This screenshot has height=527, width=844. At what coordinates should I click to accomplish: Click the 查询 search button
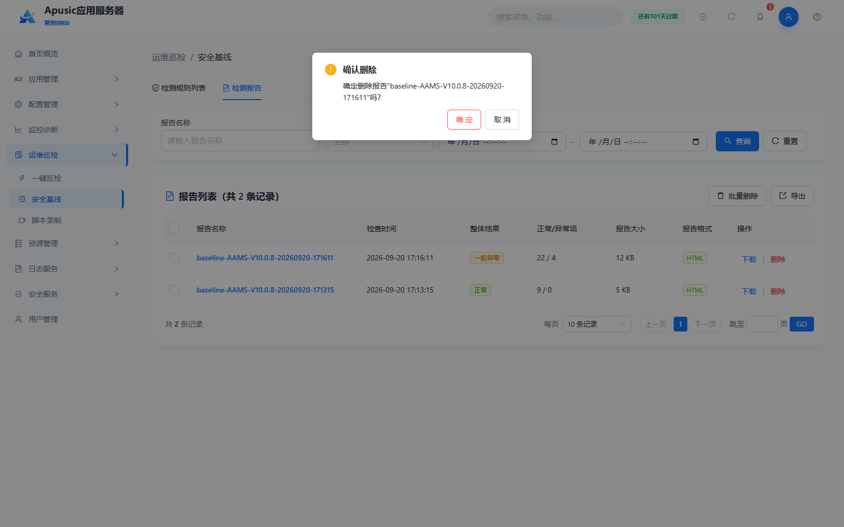click(737, 141)
